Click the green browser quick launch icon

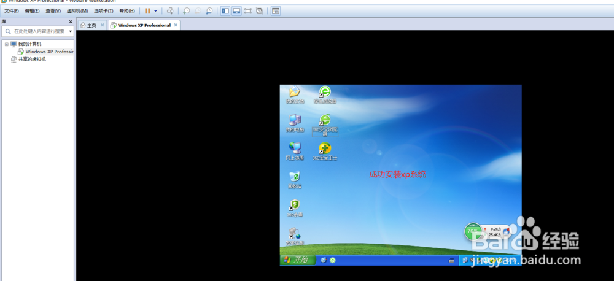click(332, 260)
